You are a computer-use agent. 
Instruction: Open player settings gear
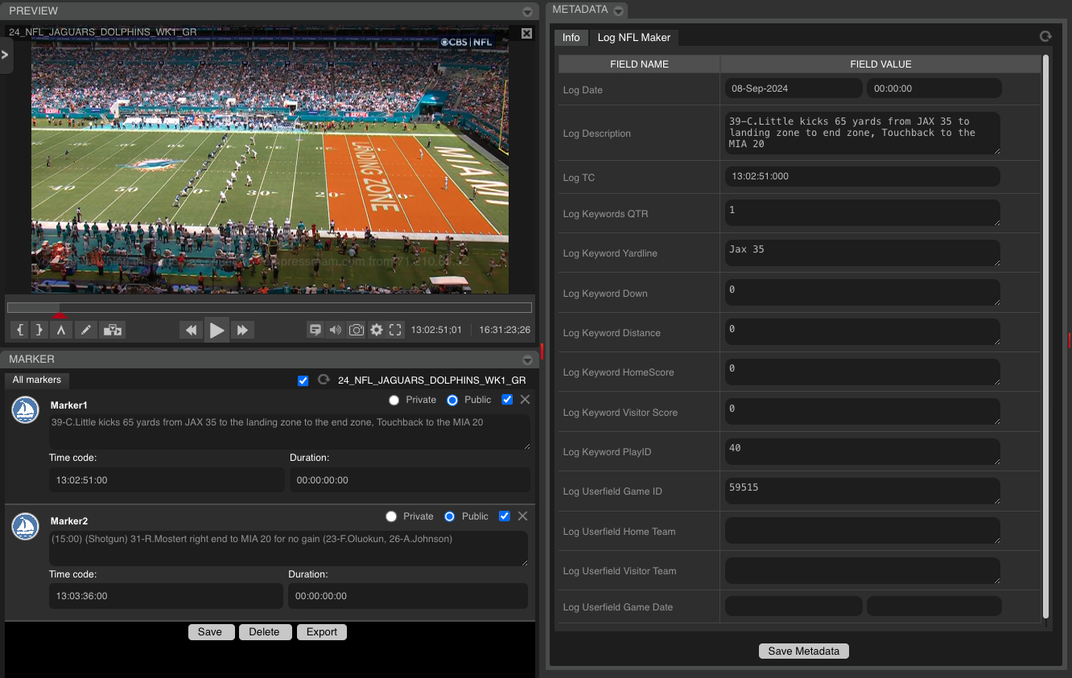(377, 330)
